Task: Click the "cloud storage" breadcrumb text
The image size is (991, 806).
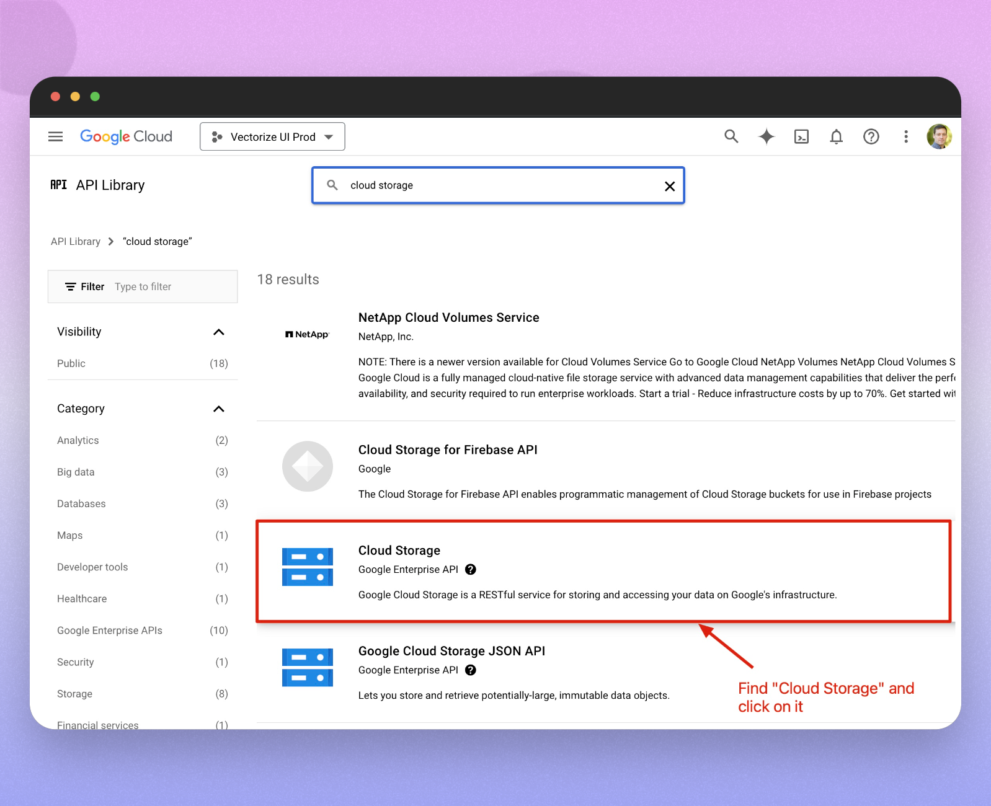Action: pyautogui.click(x=158, y=241)
